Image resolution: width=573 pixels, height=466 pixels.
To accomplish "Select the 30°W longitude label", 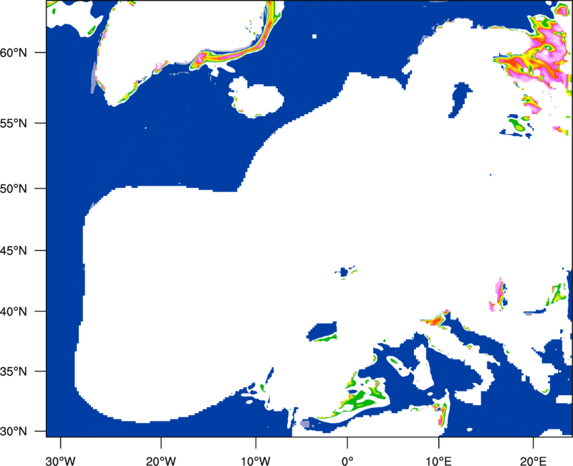I will coord(61,461).
